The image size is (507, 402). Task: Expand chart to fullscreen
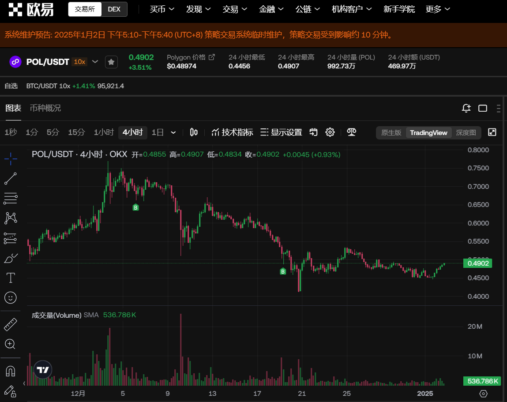point(492,132)
